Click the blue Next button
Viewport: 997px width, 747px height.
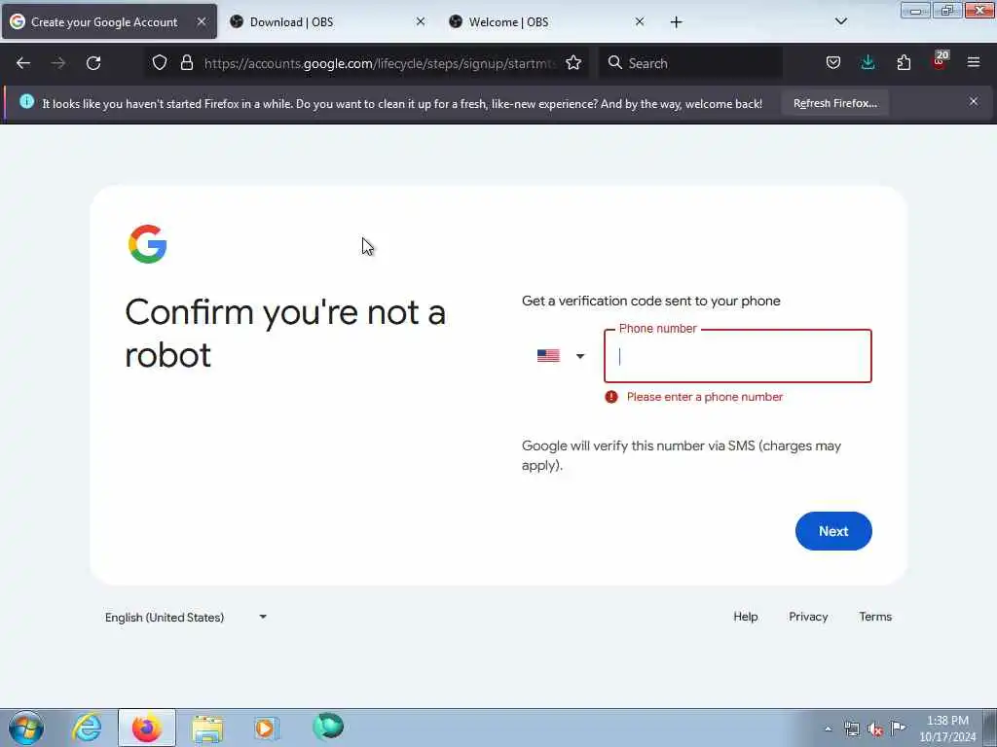tap(833, 531)
